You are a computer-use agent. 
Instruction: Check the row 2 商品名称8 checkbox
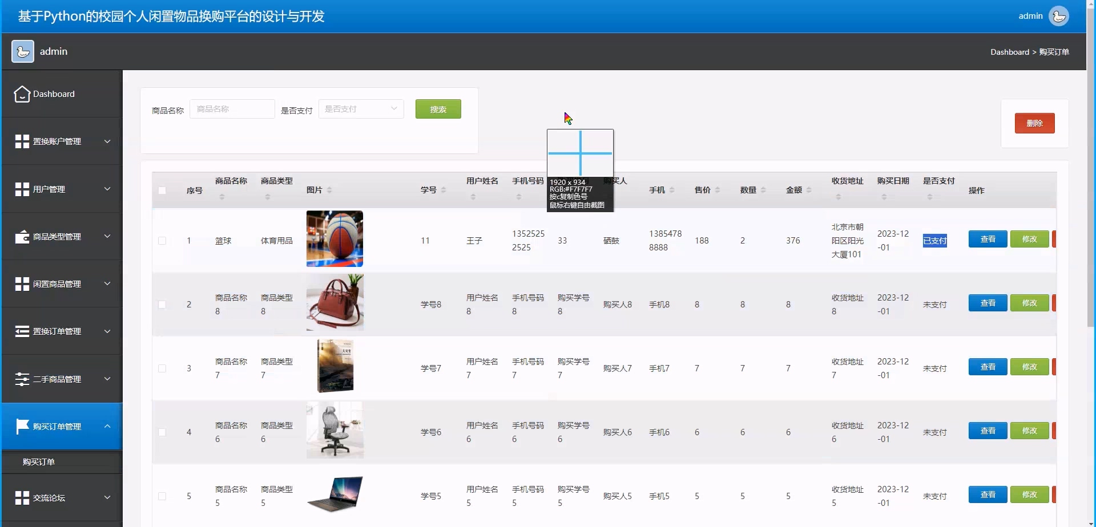(162, 305)
